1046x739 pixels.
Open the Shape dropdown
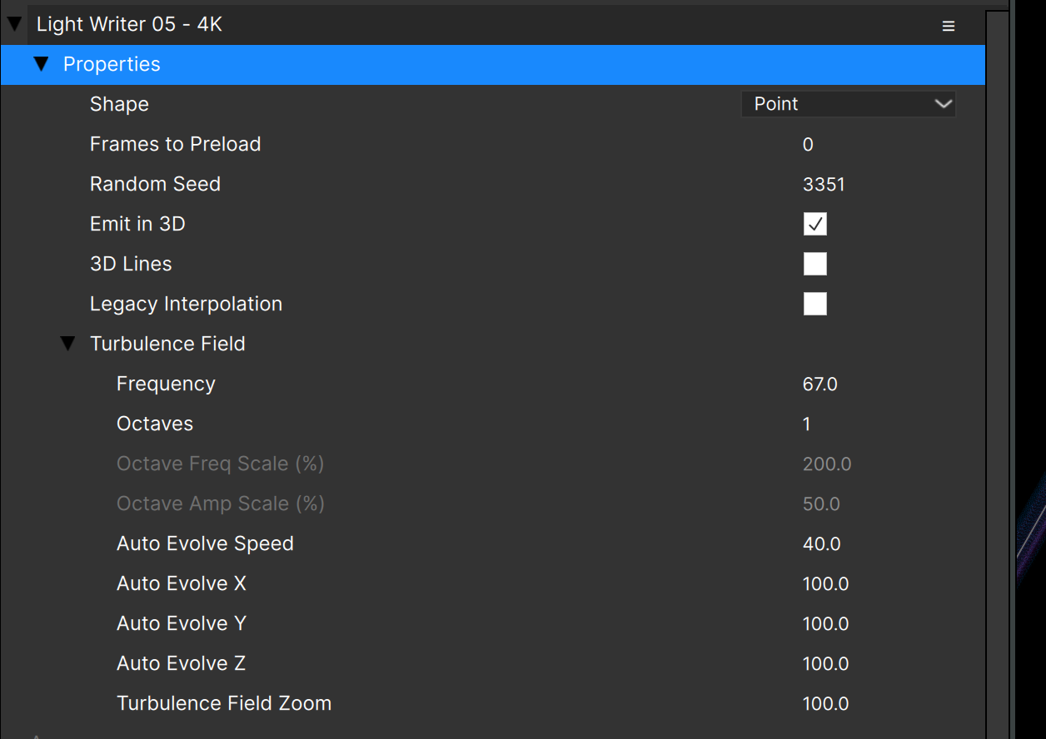[848, 103]
